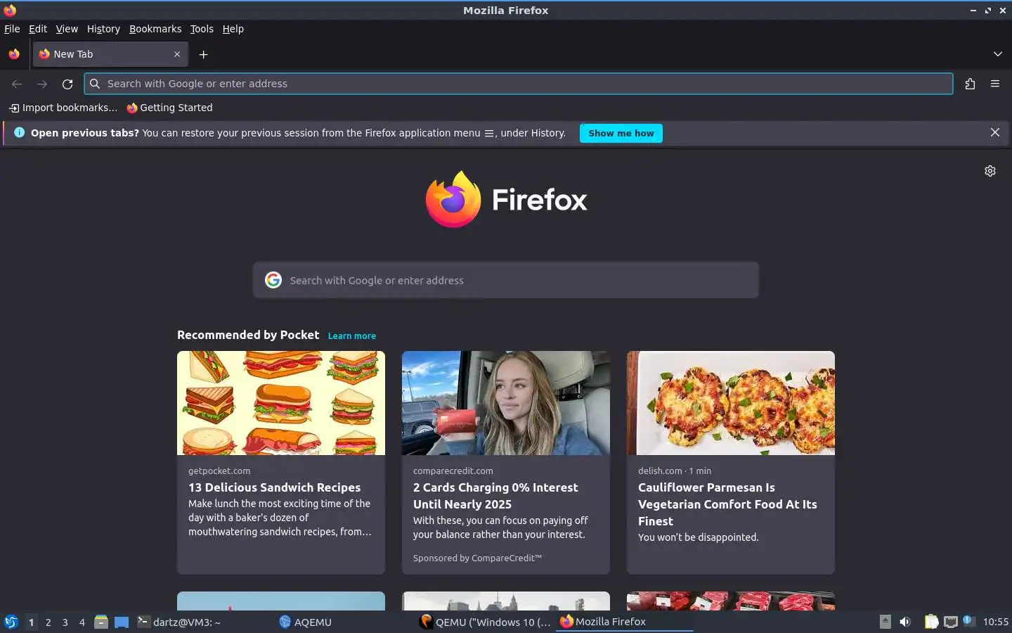Click the update notifier tray icon
This screenshot has height=633, width=1012.
coord(969,621)
